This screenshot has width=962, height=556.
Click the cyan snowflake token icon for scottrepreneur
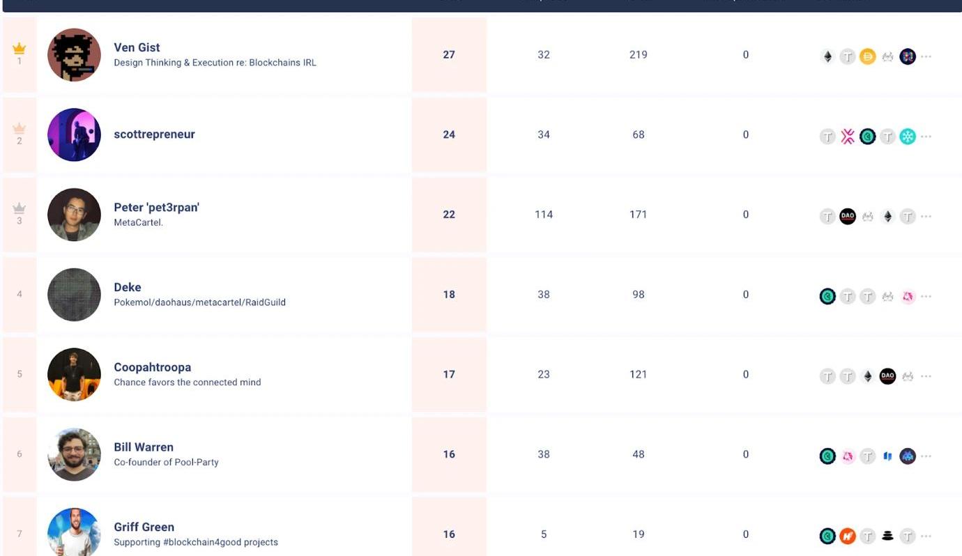tap(907, 137)
